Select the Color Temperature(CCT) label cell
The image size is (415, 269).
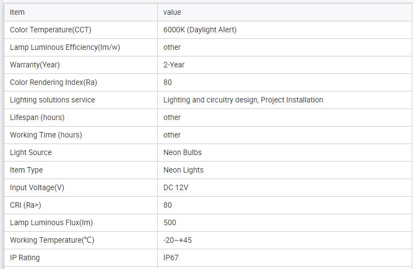(50, 30)
